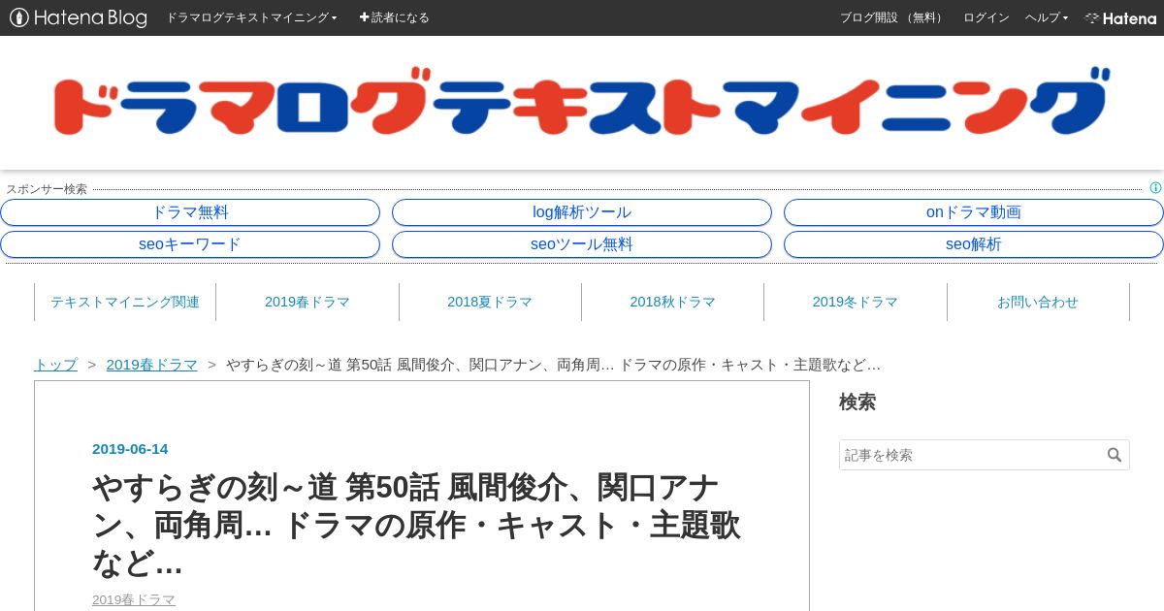Select the seo解析 sponsored search pill

tap(974, 244)
